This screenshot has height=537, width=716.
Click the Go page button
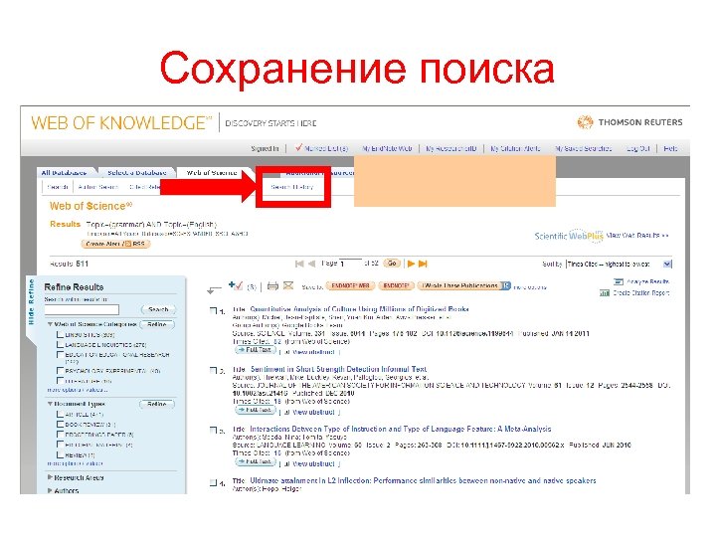coord(392,263)
